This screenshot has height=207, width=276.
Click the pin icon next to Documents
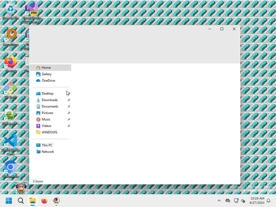pos(69,106)
